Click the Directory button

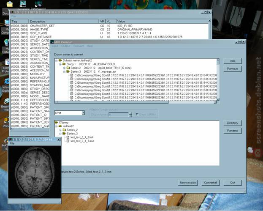(233, 123)
